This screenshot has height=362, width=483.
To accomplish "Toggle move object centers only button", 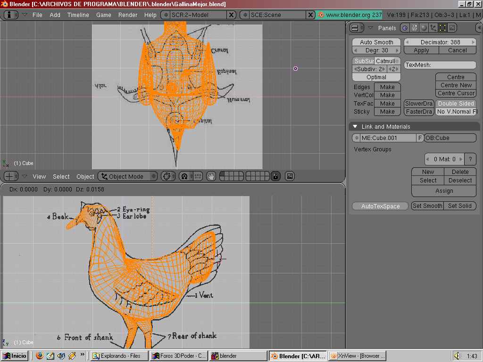I will pos(198,176).
